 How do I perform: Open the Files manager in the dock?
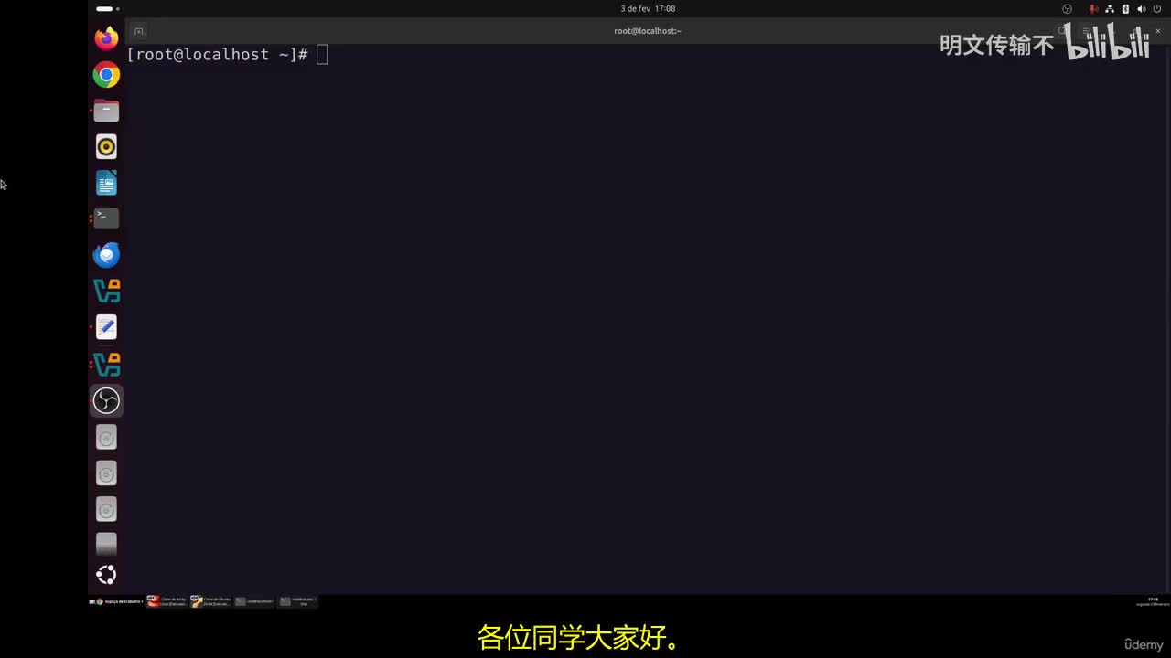[x=106, y=111]
